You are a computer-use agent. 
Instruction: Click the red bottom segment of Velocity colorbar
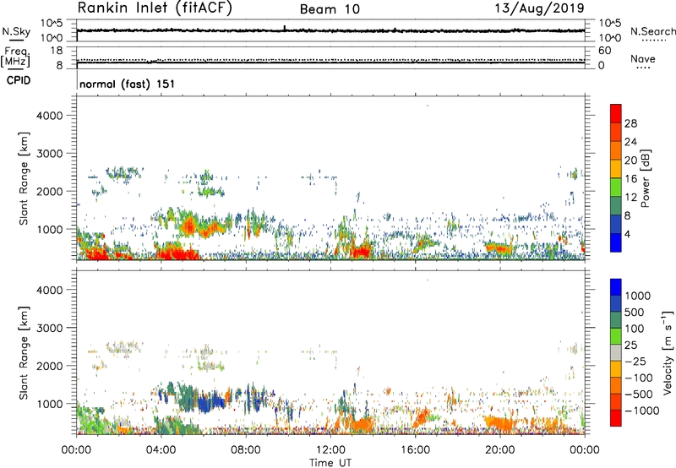616,418
